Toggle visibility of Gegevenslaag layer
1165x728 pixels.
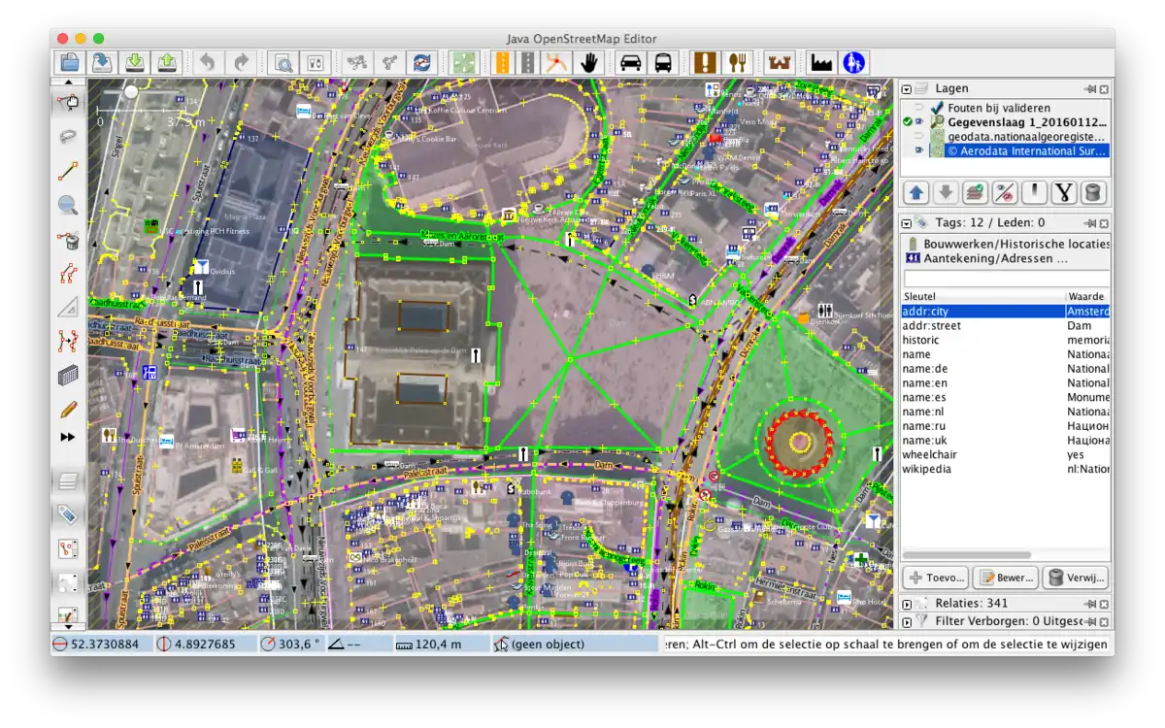(x=918, y=122)
